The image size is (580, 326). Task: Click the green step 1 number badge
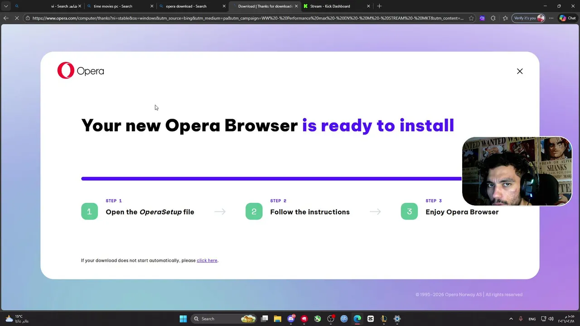(89, 211)
